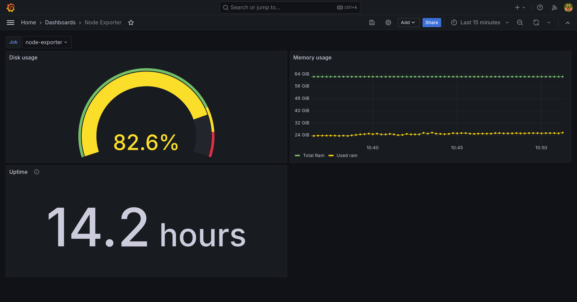Click the 64 GiB axis label
The image size is (577, 302).
click(302, 74)
